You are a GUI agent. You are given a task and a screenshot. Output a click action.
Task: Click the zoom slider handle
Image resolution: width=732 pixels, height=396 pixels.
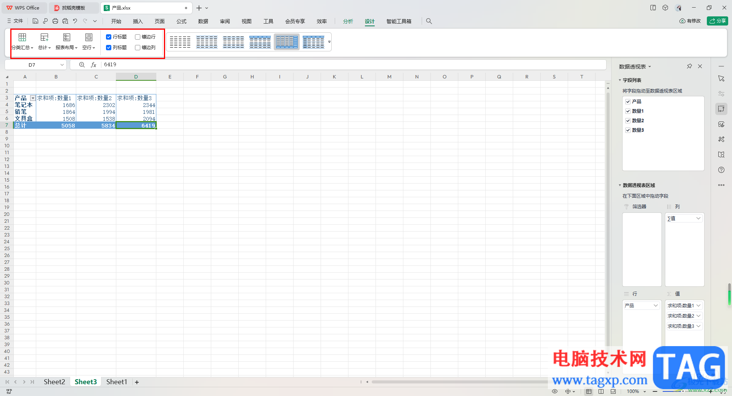click(683, 391)
